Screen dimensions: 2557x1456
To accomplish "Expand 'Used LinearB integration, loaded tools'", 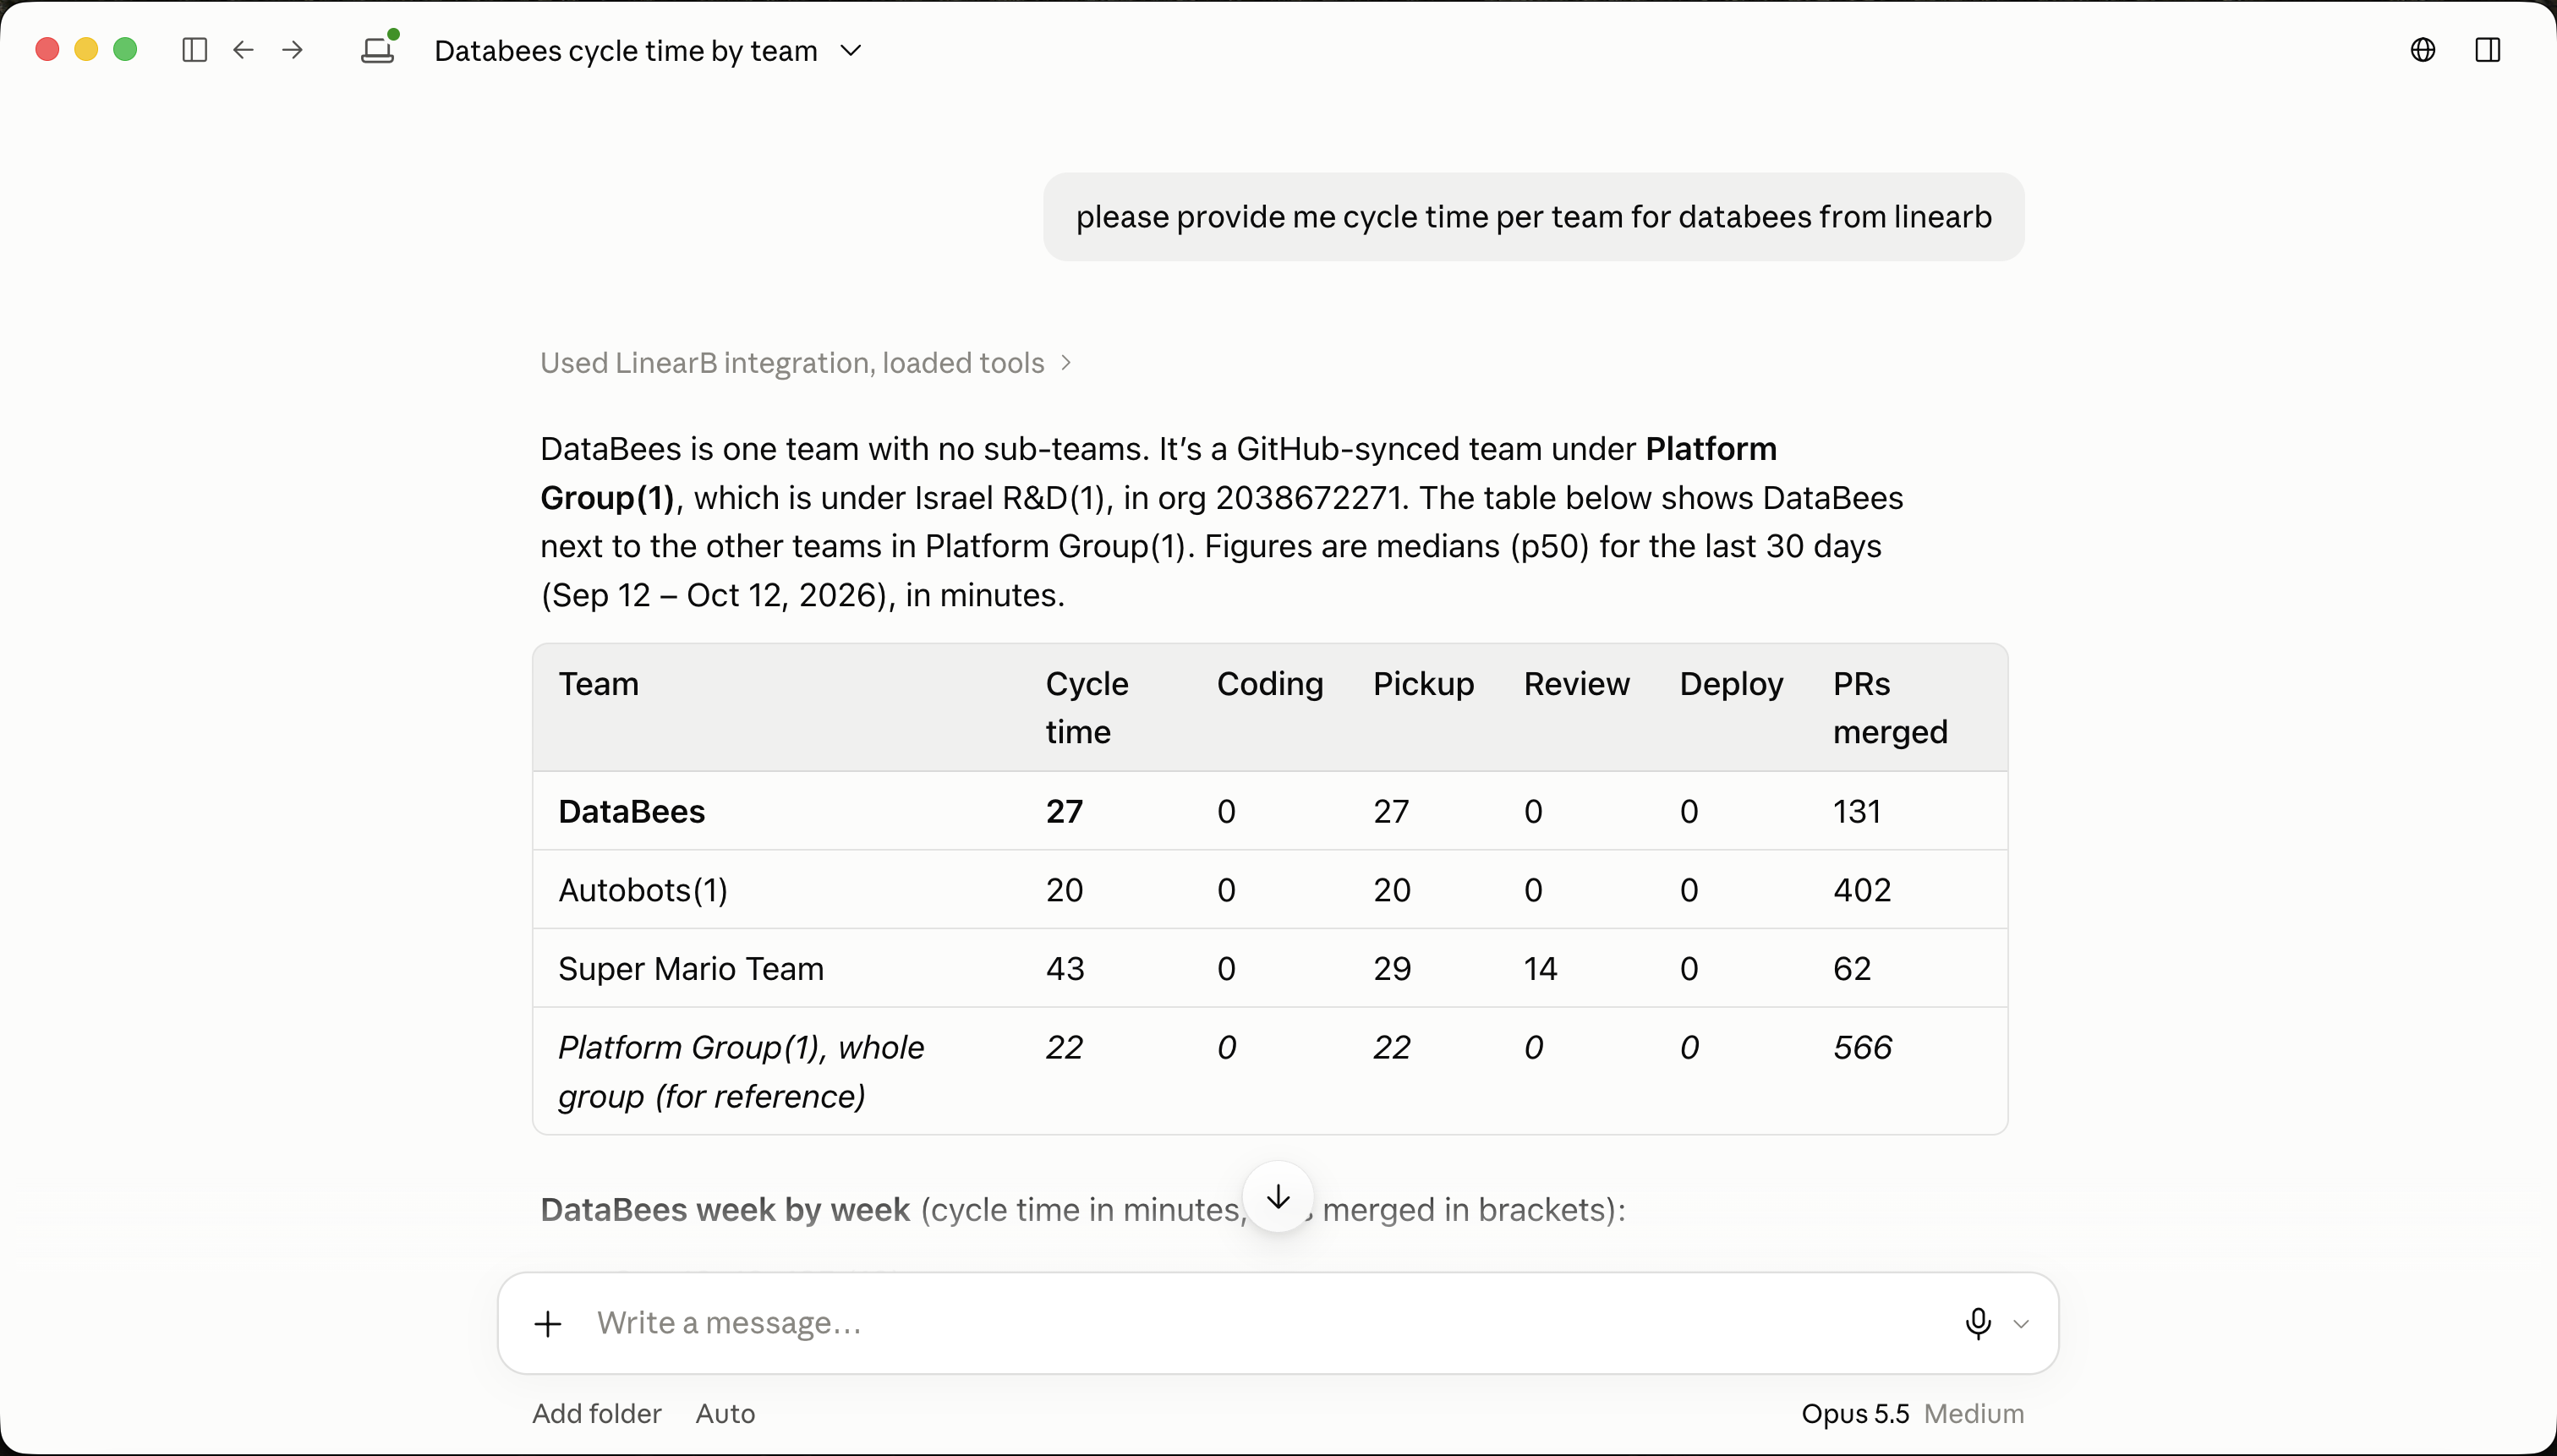I will [x=806, y=363].
